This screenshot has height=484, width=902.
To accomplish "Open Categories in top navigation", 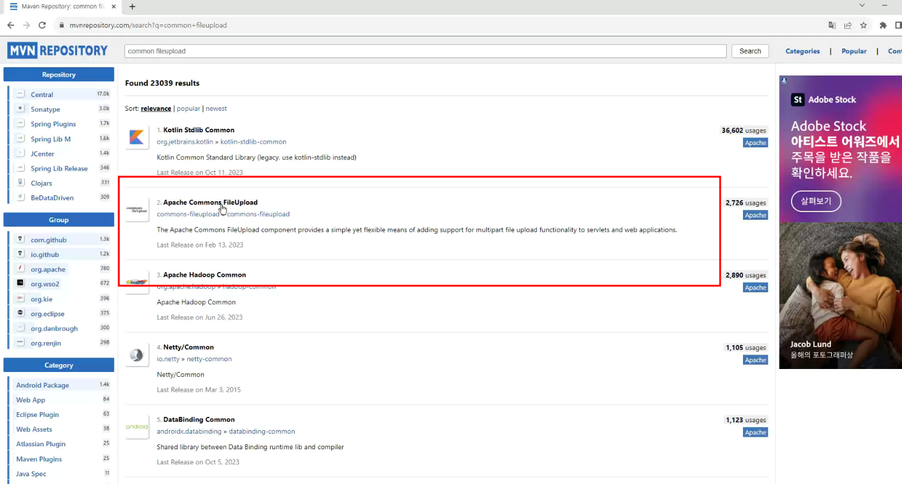I will (802, 52).
